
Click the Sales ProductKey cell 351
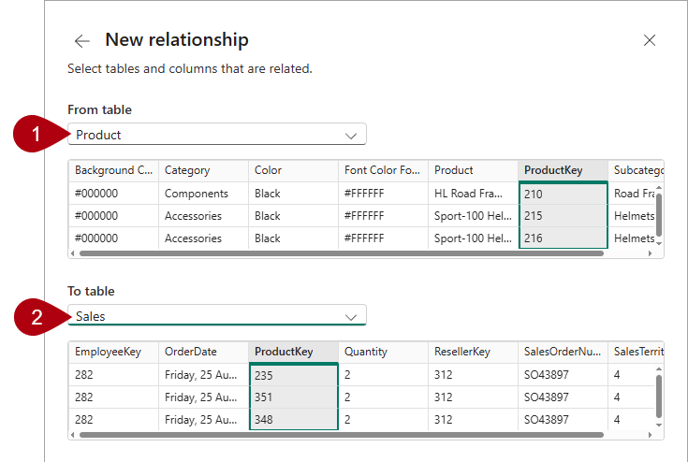click(293, 397)
